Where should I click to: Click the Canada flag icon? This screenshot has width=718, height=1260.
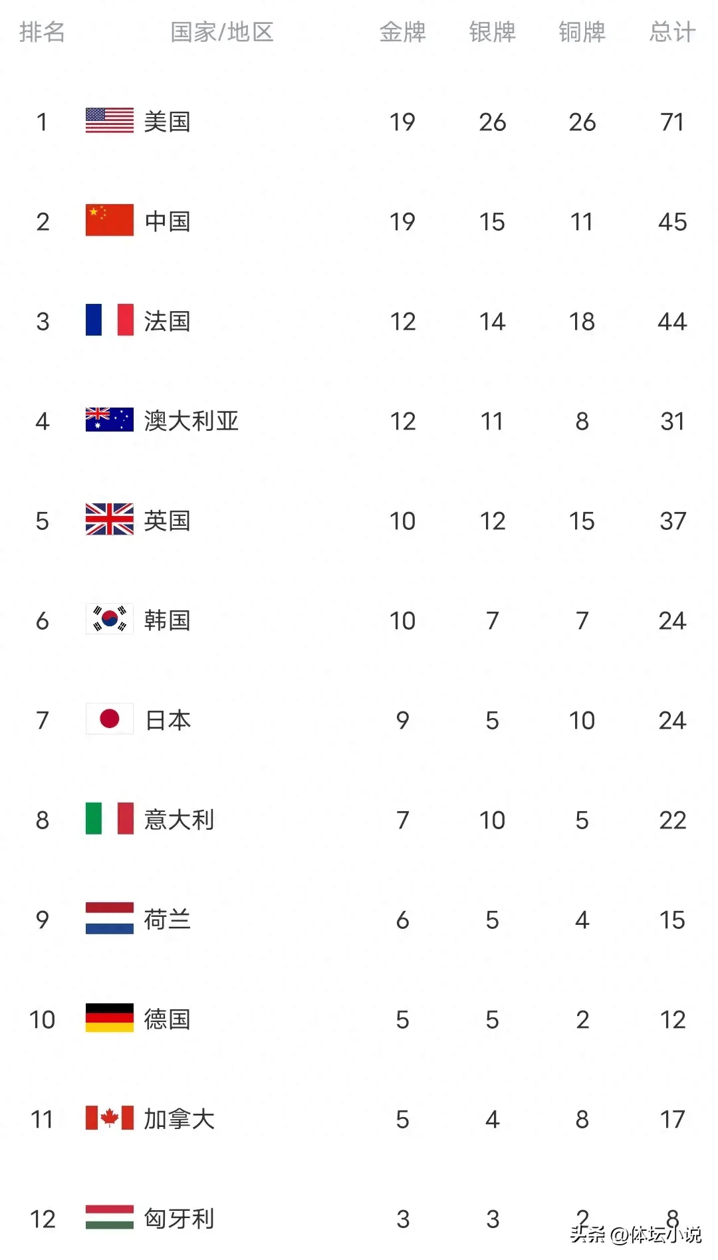[110, 1118]
